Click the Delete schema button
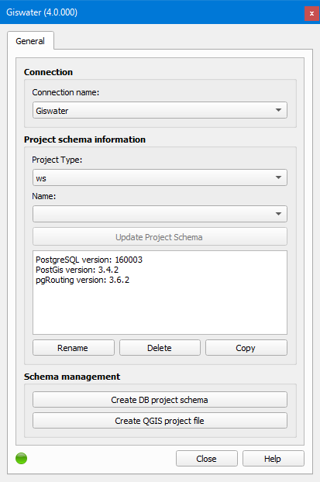The width and height of the screenshot is (320, 482). [160, 348]
